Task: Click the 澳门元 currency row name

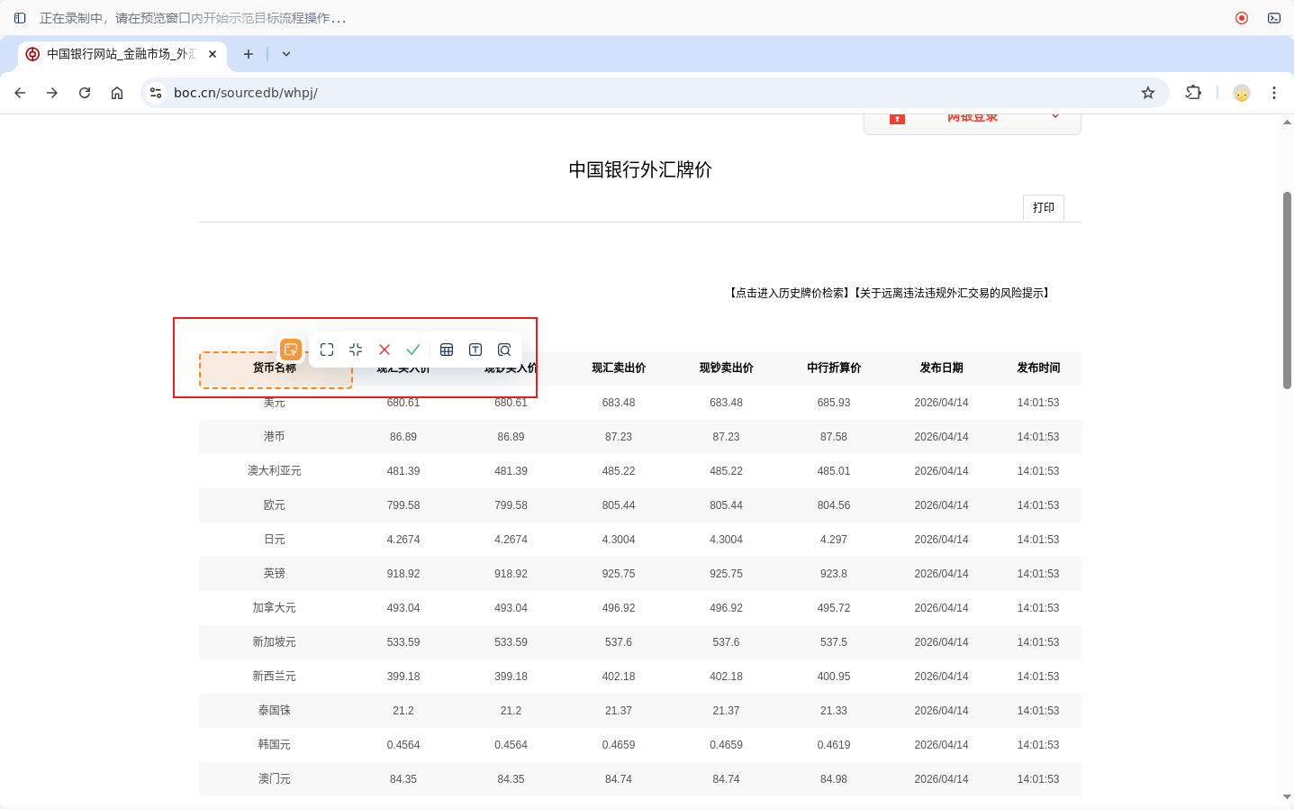Action: point(275,779)
